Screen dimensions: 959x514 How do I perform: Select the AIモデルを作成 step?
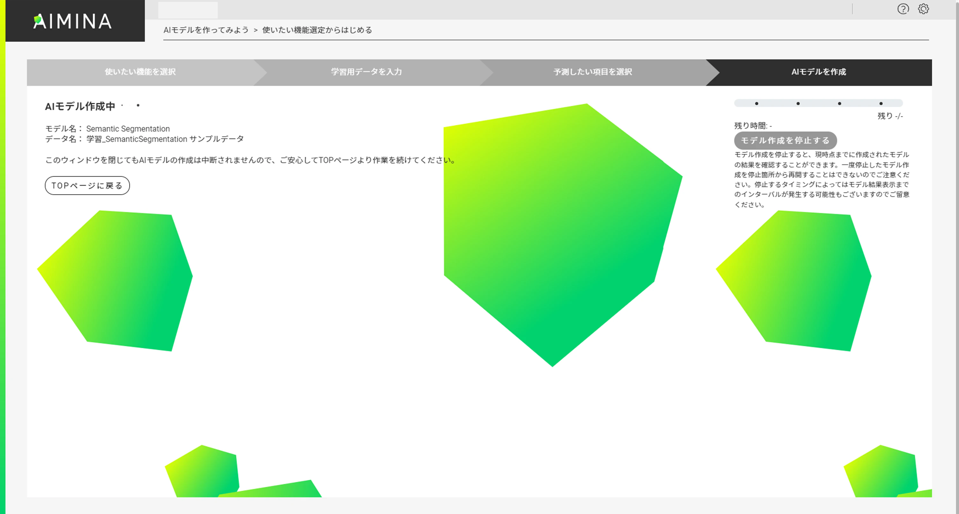819,72
